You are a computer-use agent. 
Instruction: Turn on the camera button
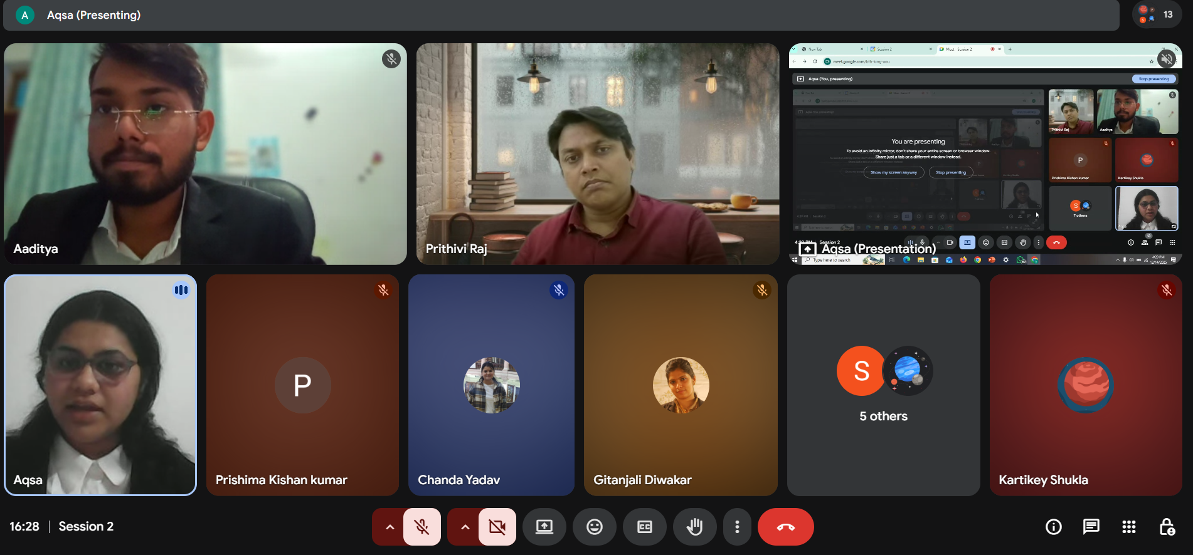click(497, 527)
